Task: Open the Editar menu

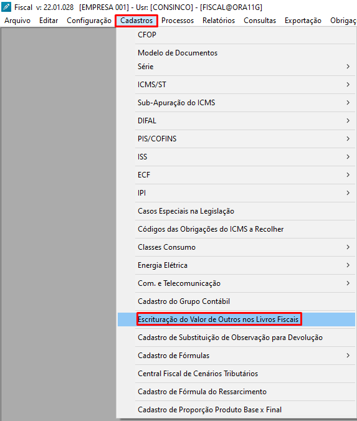Action: [x=49, y=21]
